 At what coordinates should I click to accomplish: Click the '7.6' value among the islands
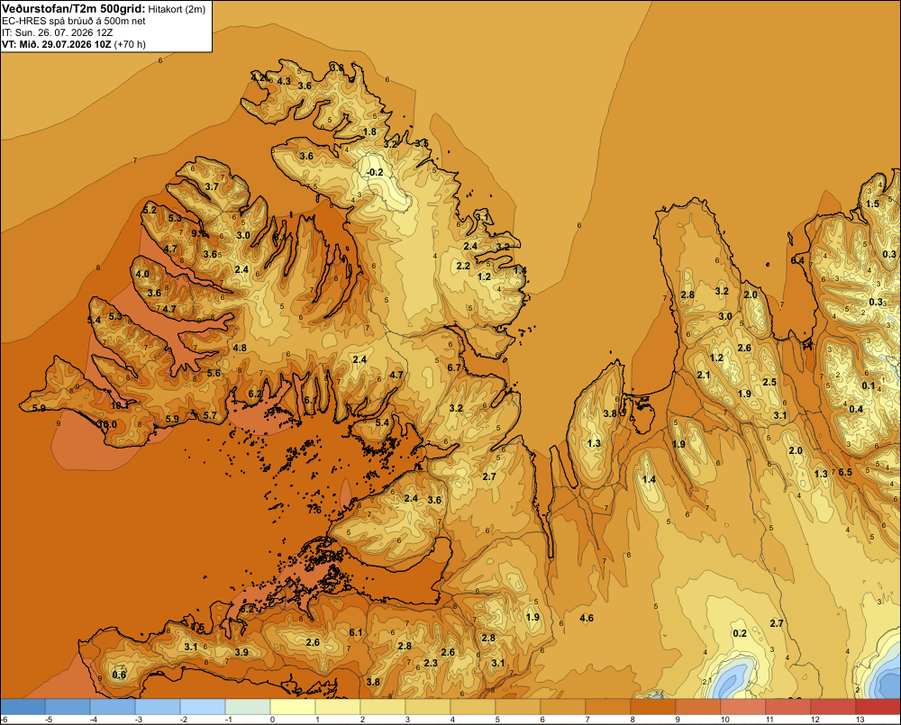tap(314, 510)
